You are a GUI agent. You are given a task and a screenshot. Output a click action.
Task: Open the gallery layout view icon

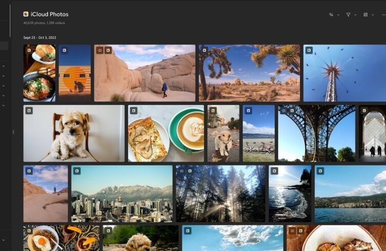[x=365, y=15]
